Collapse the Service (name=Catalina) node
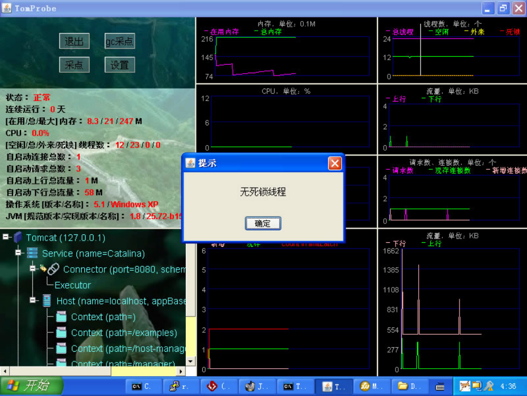Image resolution: width=527 pixels, height=396 pixels. coord(18,252)
